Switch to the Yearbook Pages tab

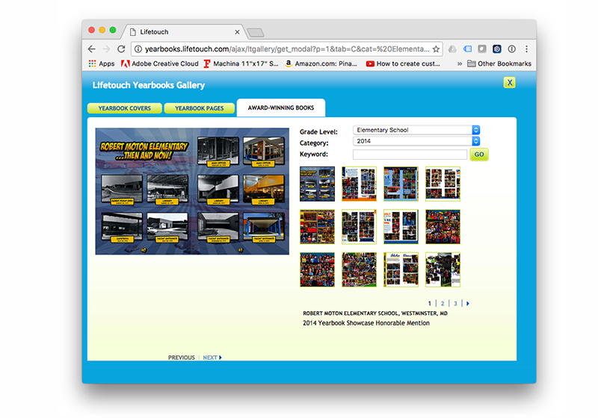pos(199,108)
